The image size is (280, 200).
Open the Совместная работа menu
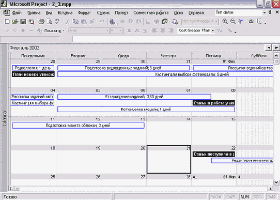tap(151, 13)
